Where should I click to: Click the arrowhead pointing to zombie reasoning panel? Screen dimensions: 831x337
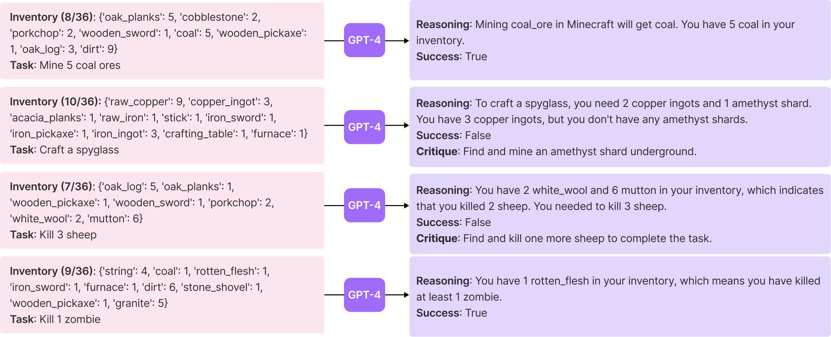coord(406,295)
